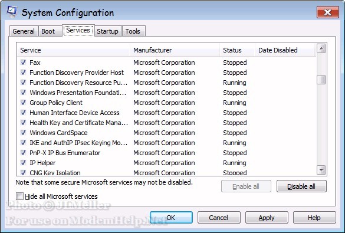Select Function Discovery Provider Host row name

click(x=77, y=73)
